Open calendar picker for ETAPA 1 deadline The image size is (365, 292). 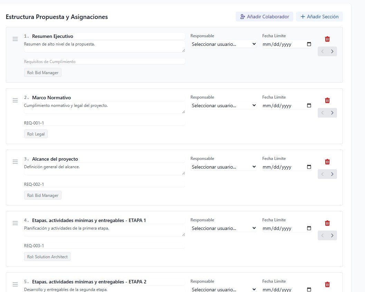(x=309, y=228)
